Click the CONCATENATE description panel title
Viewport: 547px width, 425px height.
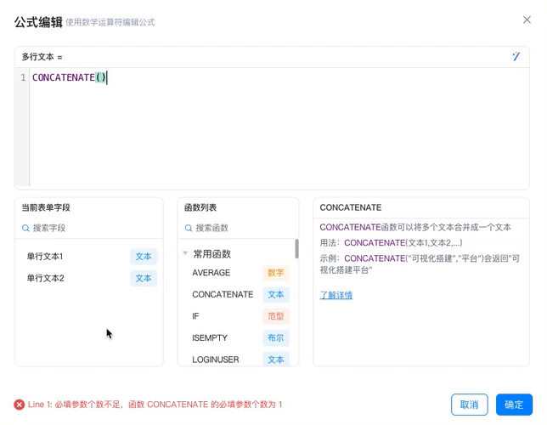350,207
